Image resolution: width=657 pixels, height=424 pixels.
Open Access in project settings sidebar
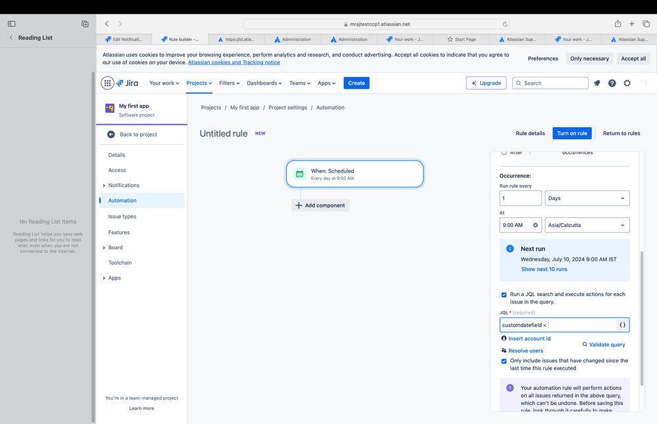click(x=117, y=170)
